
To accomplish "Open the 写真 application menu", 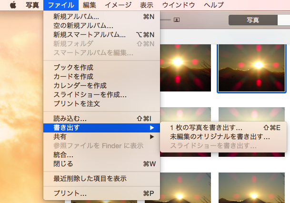I will (32, 5).
